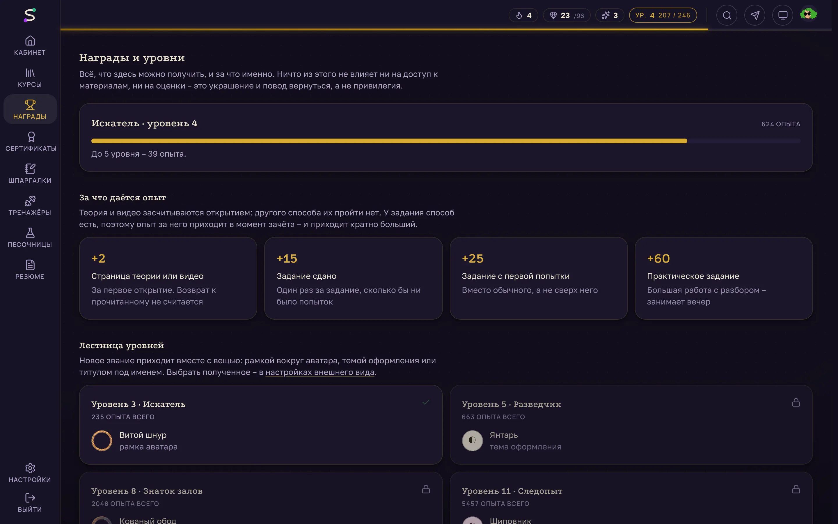Click the За что даётся опыт heading

click(122, 198)
